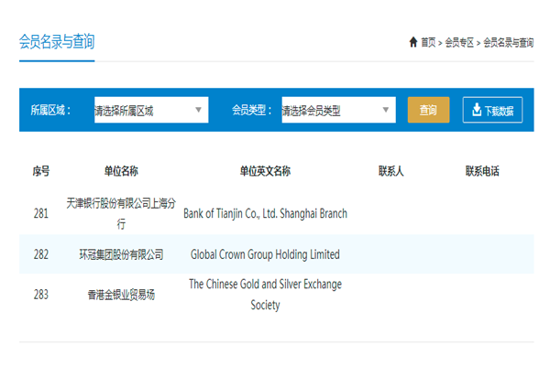Click Global Crown Group Holding Limited text
Image resolution: width=550 pixels, height=366 pixels.
pyautogui.click(x=265, y=254)
